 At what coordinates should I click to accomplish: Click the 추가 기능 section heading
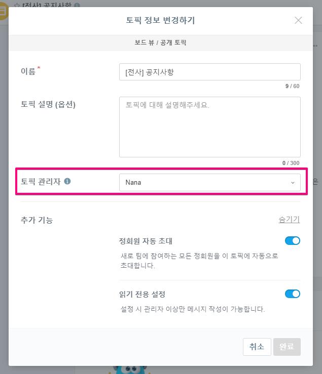(x=37, y=220)
